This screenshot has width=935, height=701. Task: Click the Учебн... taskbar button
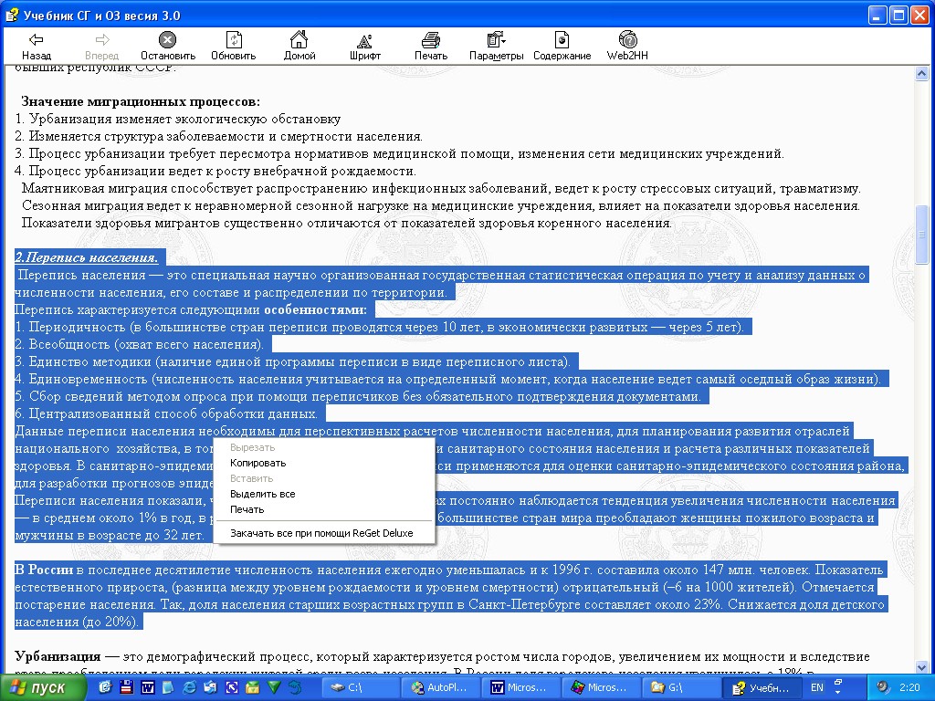point(761,688)
